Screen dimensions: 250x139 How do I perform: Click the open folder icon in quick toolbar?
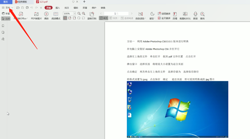[18, 8]
